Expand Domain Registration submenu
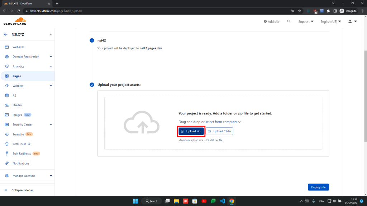This screenshot has width=367, height=206. pyautogui.click(x=51, y=57)
